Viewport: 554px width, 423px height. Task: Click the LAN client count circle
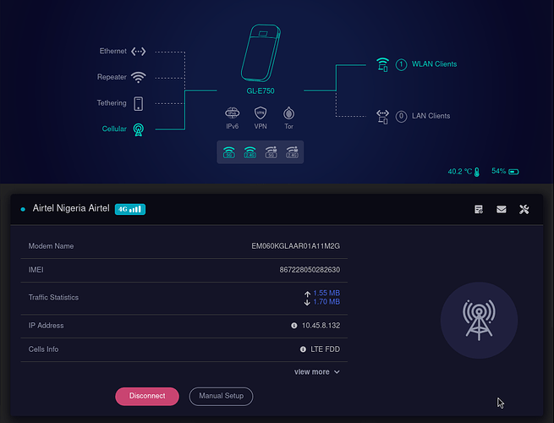tap(401, 116)
